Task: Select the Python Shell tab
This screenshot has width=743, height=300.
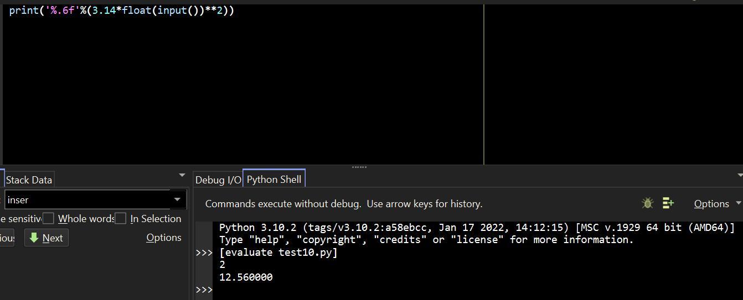Action: pyautogui.click(x=274, y=179)
